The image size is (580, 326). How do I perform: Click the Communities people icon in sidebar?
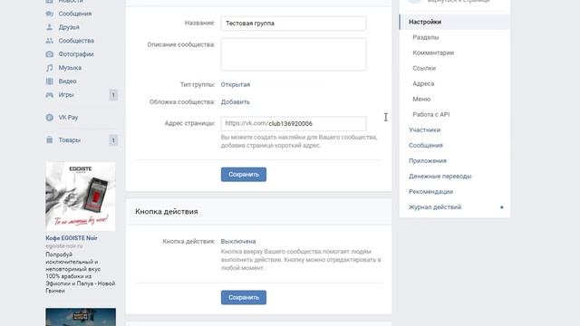[50, 41]
